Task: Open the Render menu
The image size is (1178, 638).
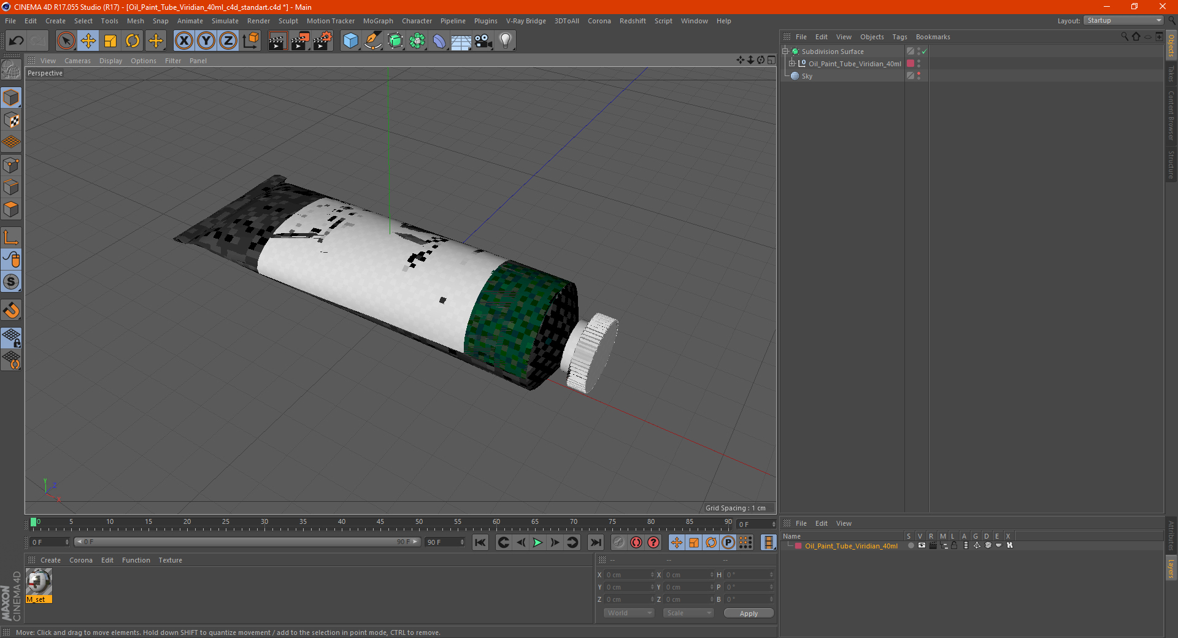Action: click(x=258, y=21)
